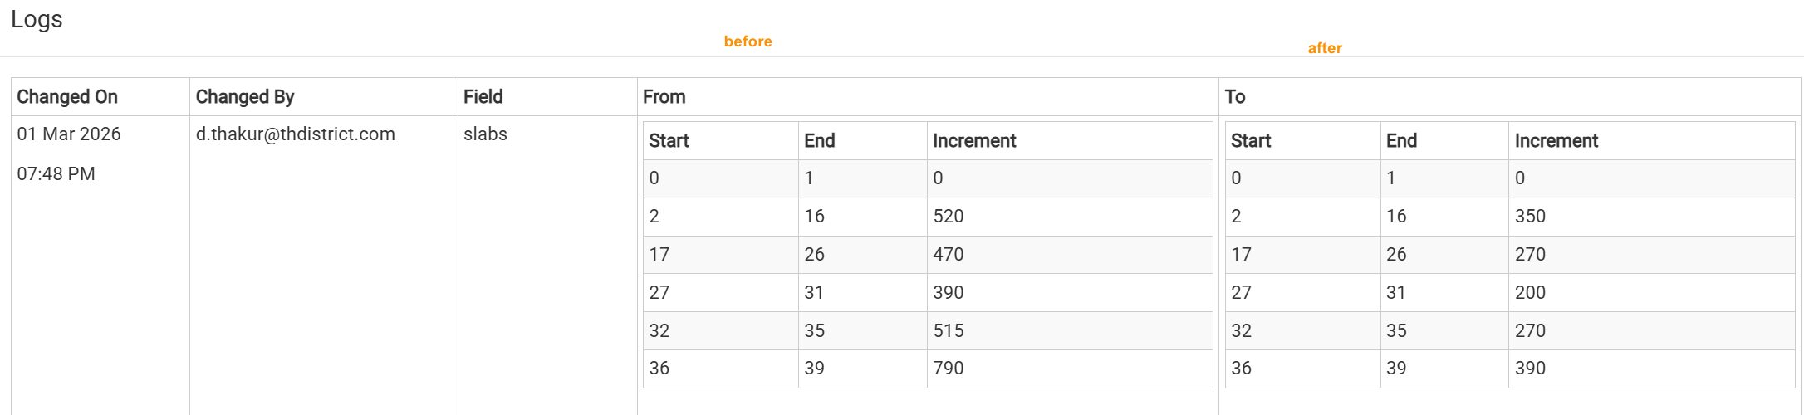Select the 01 Mar 2026 date text
Viewport: 1804px width, 415px height.
click(x=69, y=134)
